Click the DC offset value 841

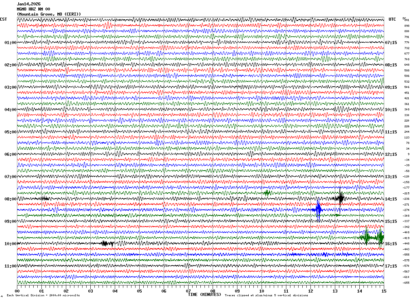[407, 20]
